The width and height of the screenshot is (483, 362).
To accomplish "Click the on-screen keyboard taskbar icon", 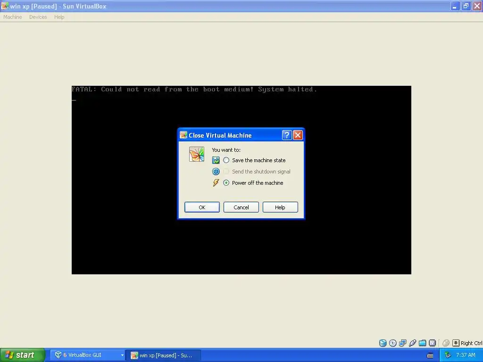I will click(430, 355).
